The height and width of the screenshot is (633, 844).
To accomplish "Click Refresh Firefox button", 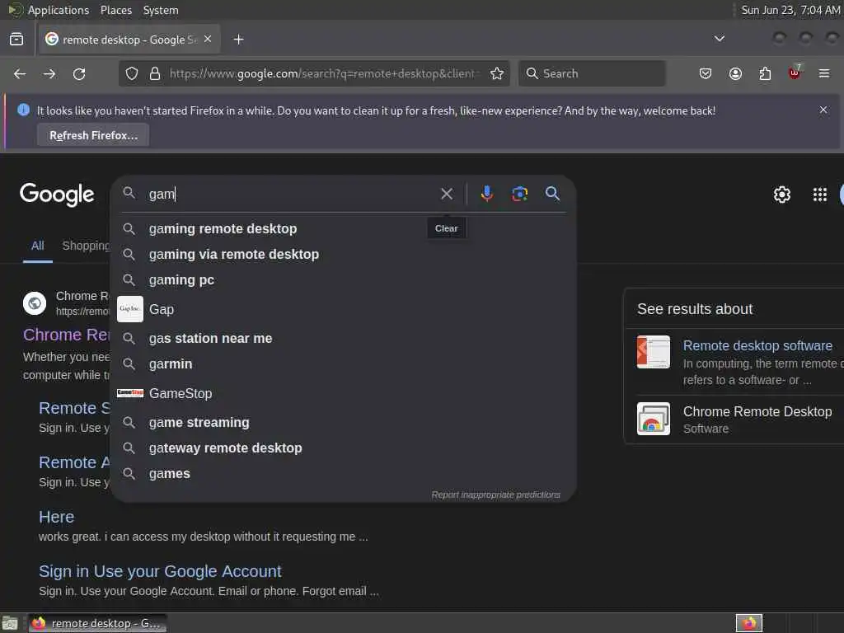I will (93, 135).
